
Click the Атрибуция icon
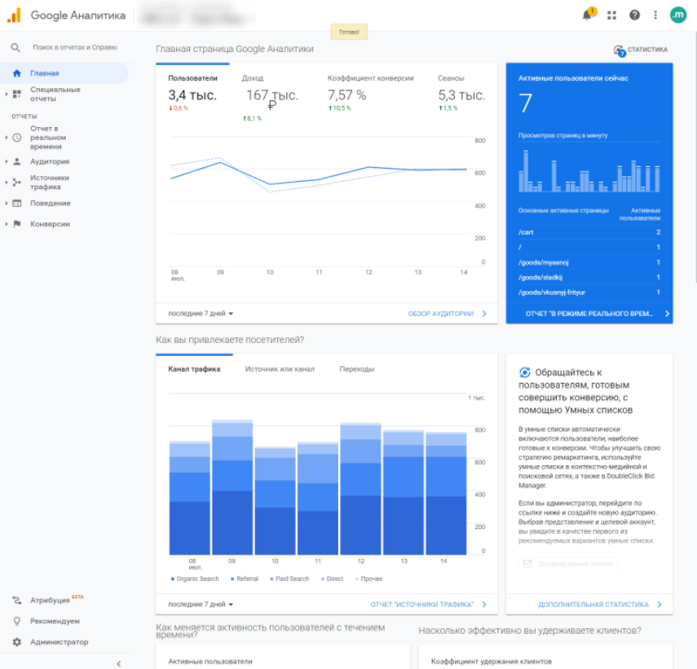[x=17, y=601]
